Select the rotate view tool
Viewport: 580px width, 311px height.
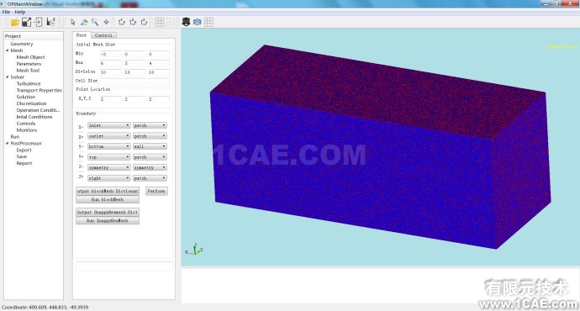(84, 22)
